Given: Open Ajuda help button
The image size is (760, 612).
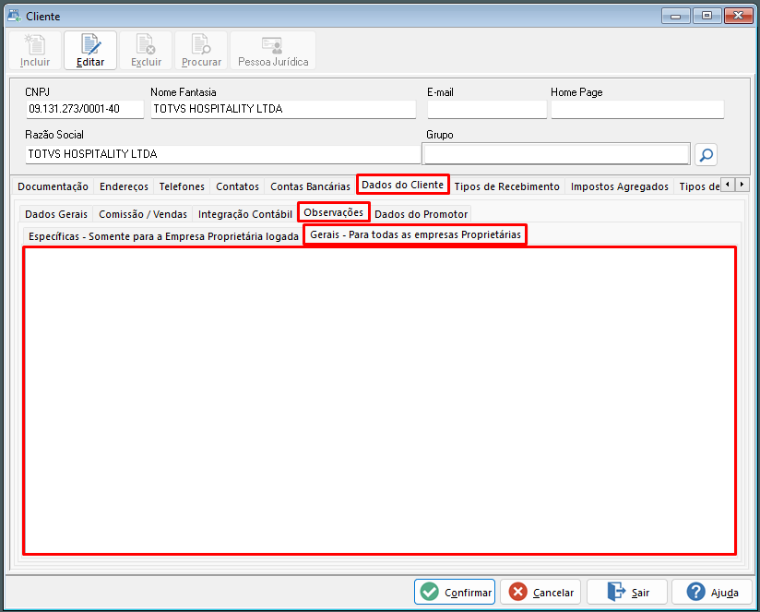Looking at the screenshot, I should pyautogui.click(x=712, y=592).
